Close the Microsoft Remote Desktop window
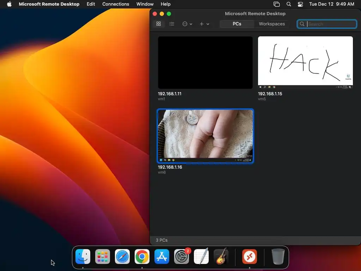The width and height of the screenshot is (361, 271). [155, 14]
